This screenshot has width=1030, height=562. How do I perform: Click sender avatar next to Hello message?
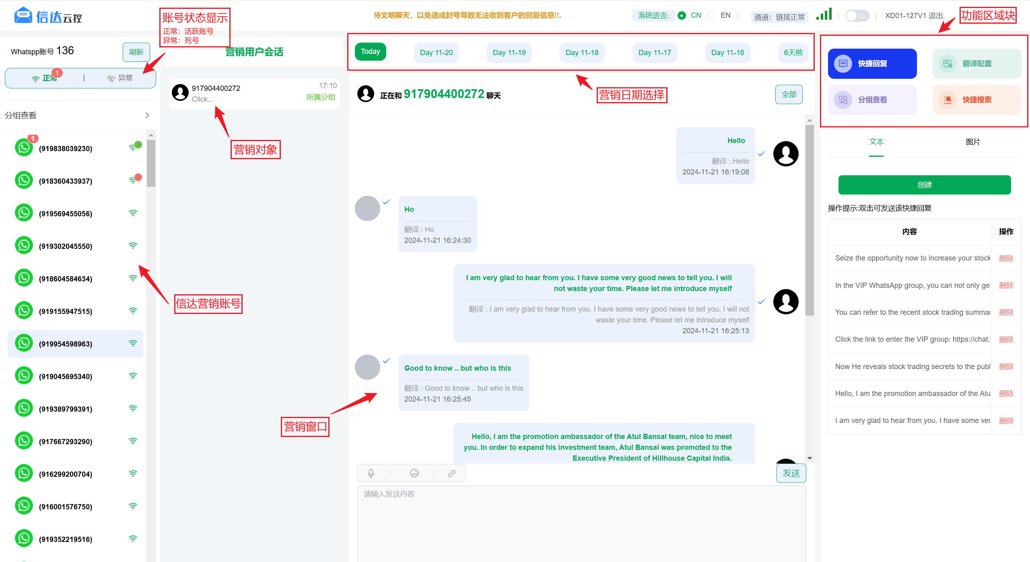pos(786,154)
